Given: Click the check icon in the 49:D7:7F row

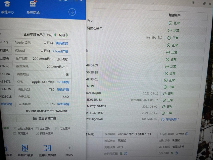Looking at the screenshot, I should [167, 67].
